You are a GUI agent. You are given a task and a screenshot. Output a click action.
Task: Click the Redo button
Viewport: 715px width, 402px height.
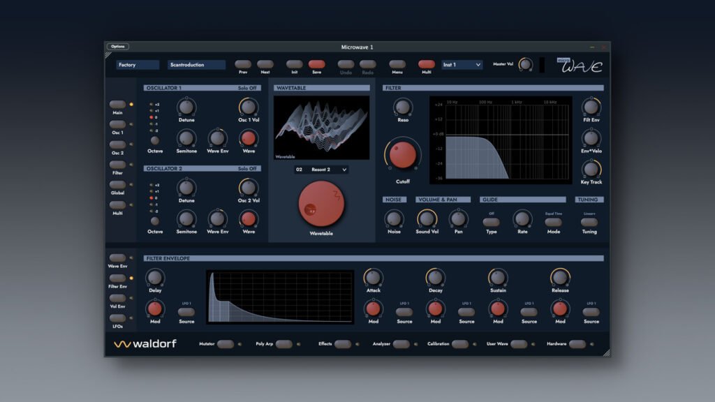pos(368,64)
